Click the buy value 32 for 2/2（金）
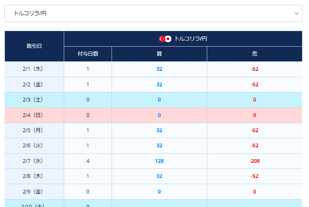Screen dimensions: 309x207 tap(159, 85)
